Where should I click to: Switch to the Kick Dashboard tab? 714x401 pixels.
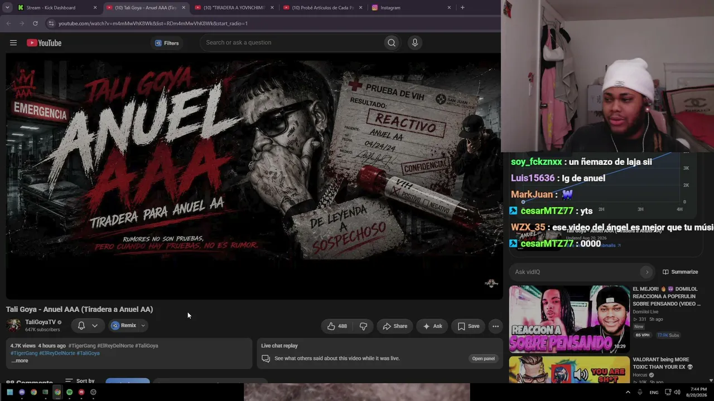pos(56,8)
